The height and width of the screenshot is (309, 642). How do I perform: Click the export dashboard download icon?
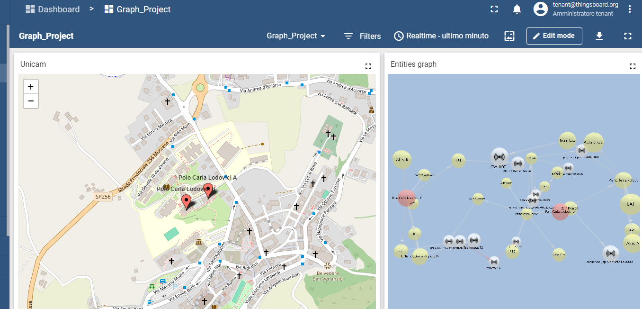599,36
